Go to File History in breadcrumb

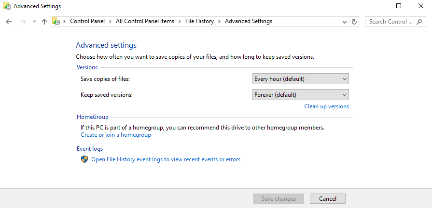pyautogui.click(x=199, y=21)
